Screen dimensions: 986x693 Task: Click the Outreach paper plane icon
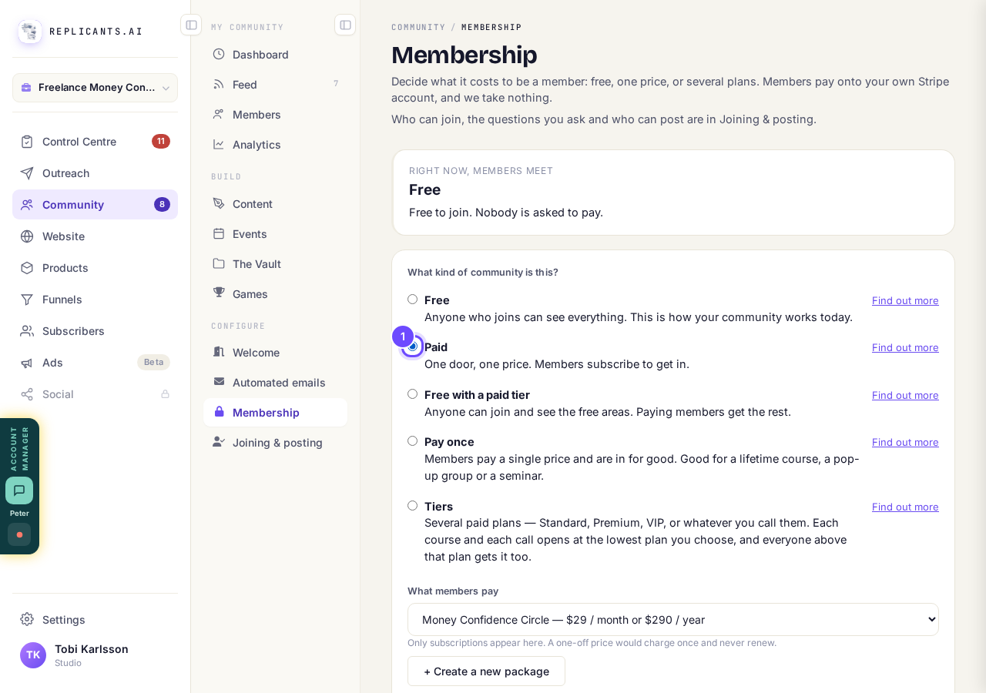point(27,172)
